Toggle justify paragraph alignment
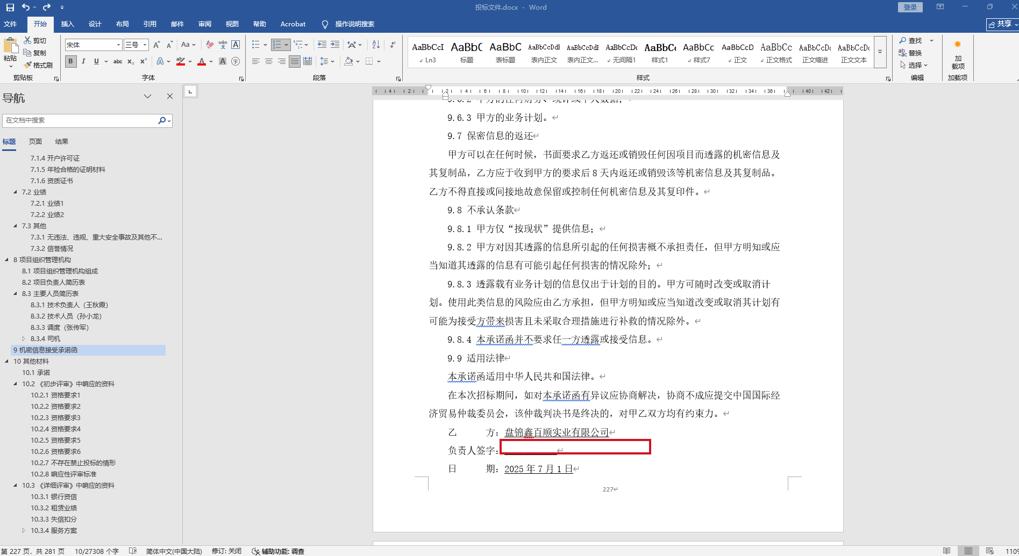 [294, 62]
